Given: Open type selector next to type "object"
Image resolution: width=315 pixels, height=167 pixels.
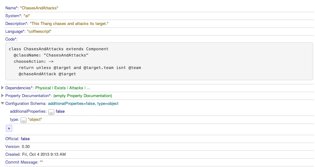Looking at the screenshot, I should 23,120.
